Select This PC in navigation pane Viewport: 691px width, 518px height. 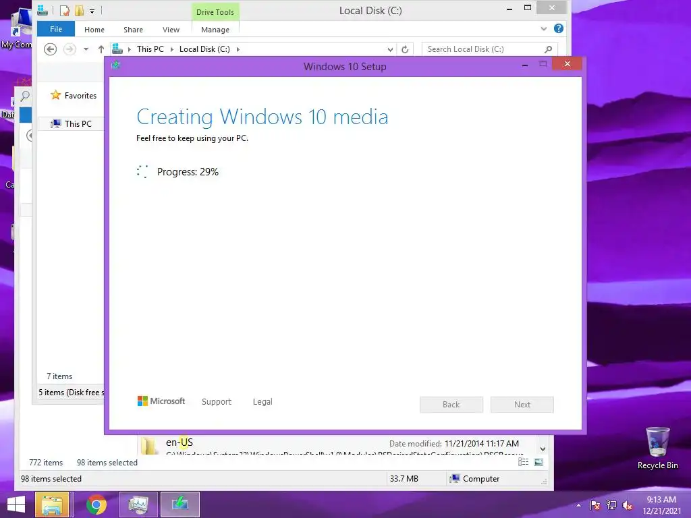click(x=78, y=124)
